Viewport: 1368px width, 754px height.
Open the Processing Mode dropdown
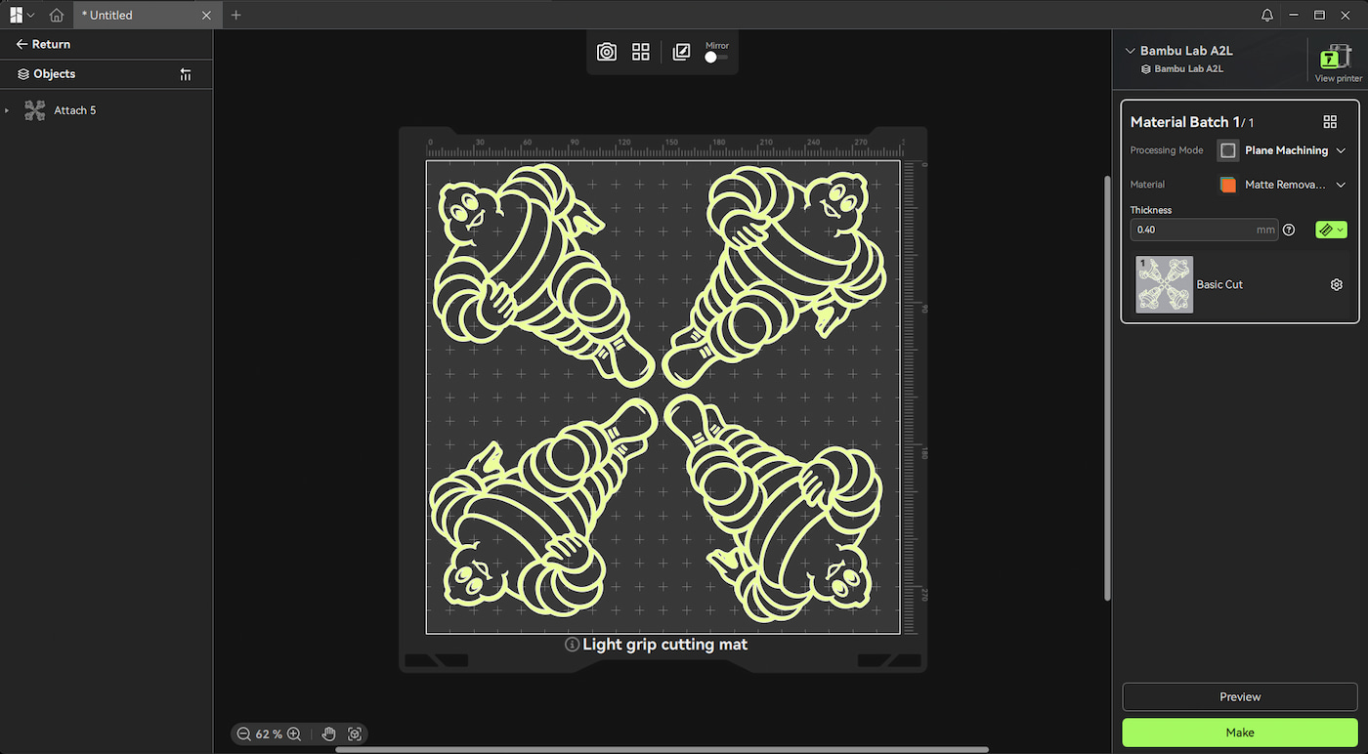coord(1282,150)
